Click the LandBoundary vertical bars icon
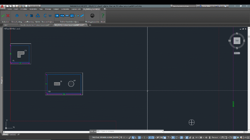Image resolution: width=250 pixels, height=140 pixels. [x=32, y=15]
